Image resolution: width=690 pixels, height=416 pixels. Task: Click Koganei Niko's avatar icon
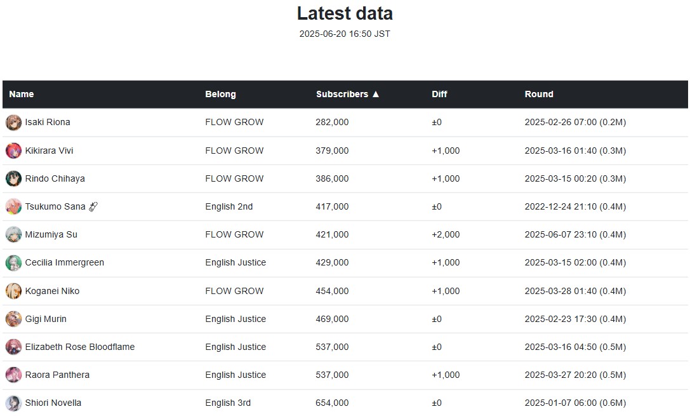pos(13,291)
